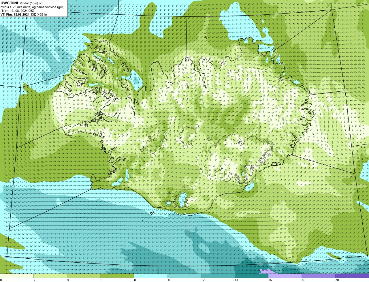This screenshot has width=369, height=282.
Task: Click the '(+55 h)' forecast offset text
Action: pos(42,14)
